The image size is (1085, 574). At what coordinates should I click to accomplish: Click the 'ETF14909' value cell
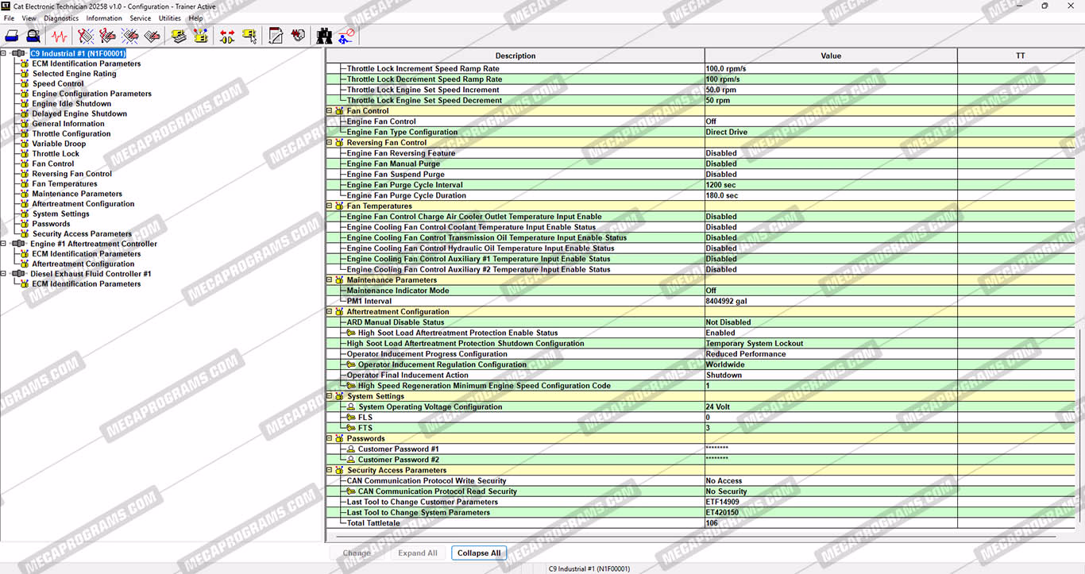831,502
